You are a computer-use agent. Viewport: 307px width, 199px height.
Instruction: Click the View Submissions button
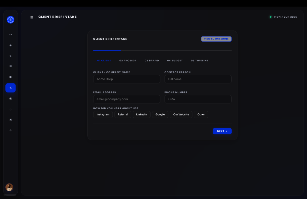pyautogui.click(x=216, y=39)
